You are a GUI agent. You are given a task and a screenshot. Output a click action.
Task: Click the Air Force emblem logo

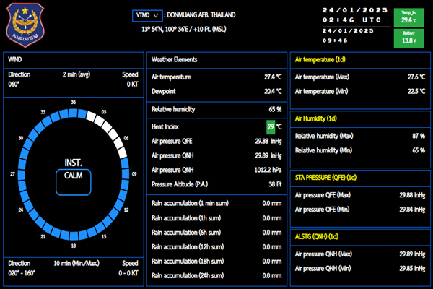(x=25, y=26)
